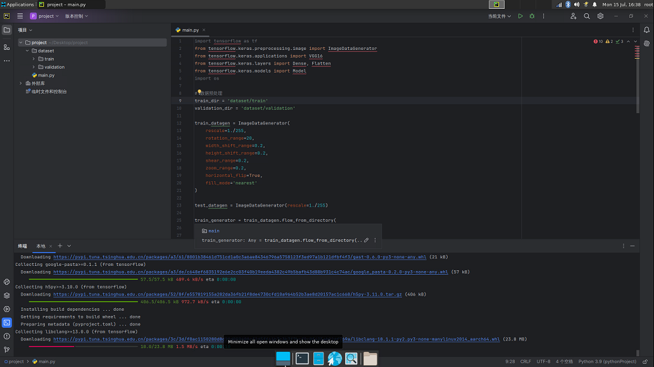
Task: Expand the train folder in project tree
Action: click(33, 59)
